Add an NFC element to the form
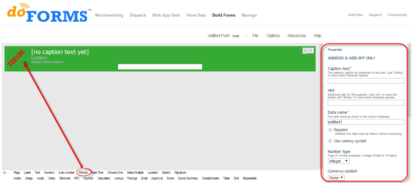413x183 pixels. [76, 178]
